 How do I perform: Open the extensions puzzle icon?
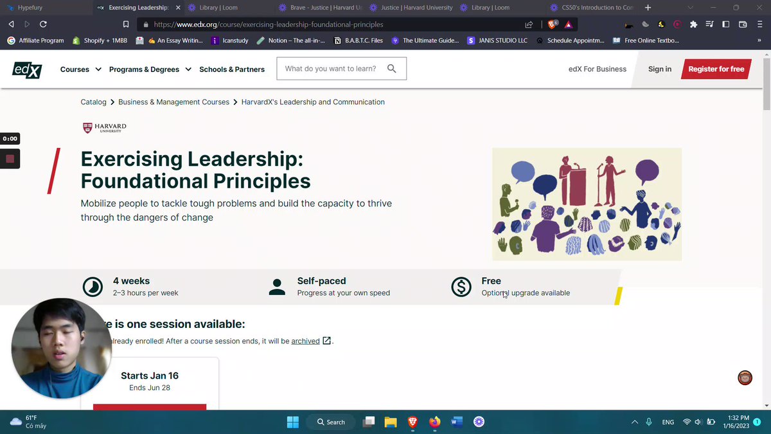[x=693, y=24]
